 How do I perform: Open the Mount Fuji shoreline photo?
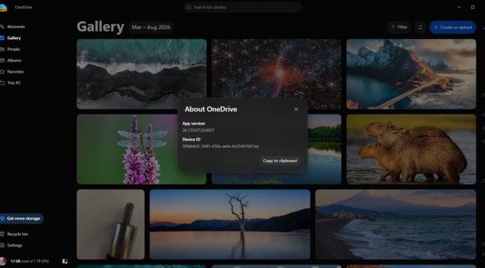tap(396, 225)
